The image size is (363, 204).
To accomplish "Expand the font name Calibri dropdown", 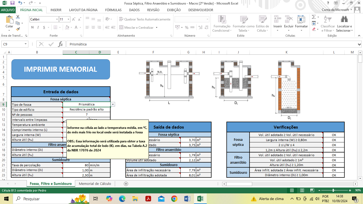I will [57, 19].
